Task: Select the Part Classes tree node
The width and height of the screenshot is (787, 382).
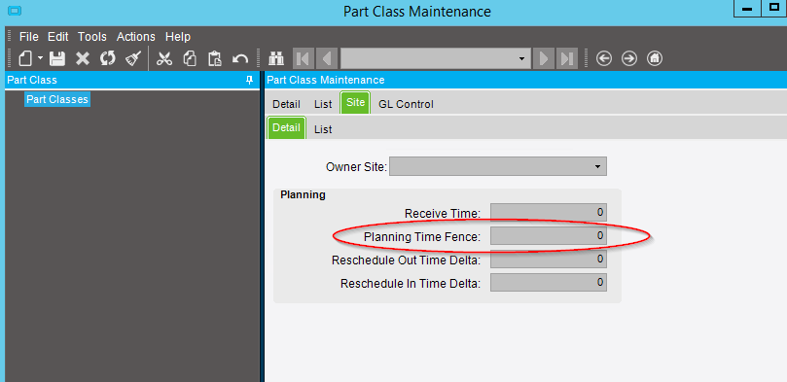Action: (x=57, y=99)
